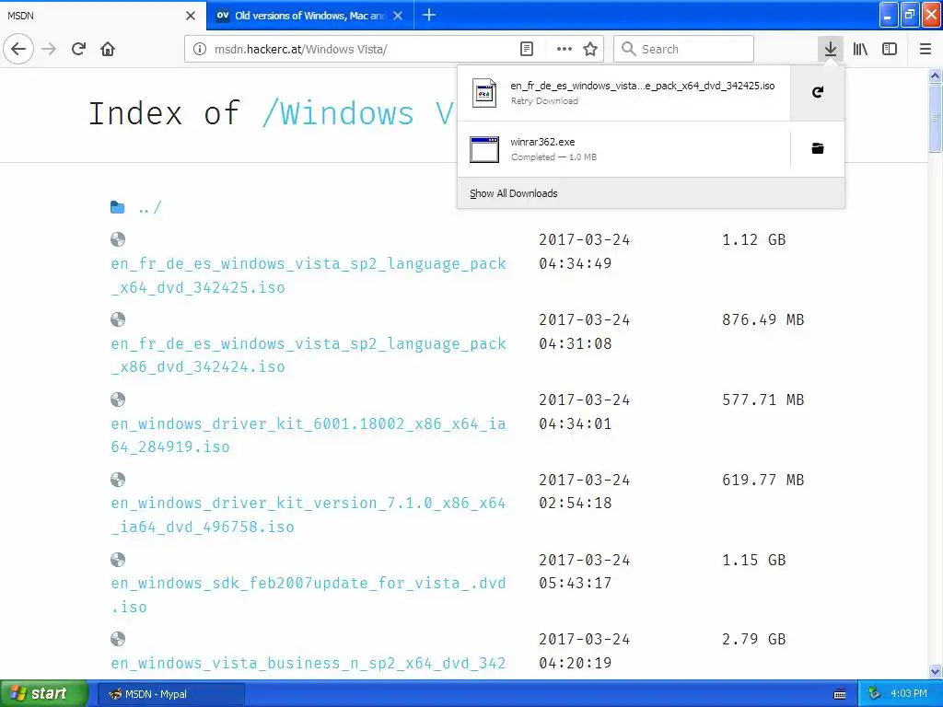Click the system tray icon beside clock
Screen dimensions: 943x707
pyautogui.click(x=875, y=694)
